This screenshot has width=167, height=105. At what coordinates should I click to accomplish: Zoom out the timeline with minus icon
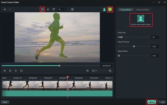click(93, 71)
